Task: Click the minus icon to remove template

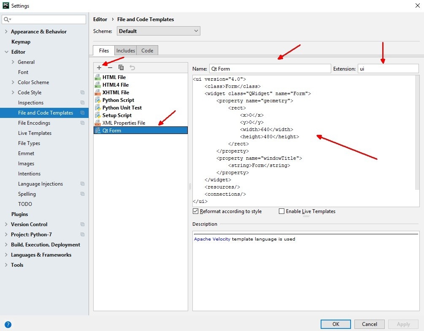Action: click(x=110, y=68)
